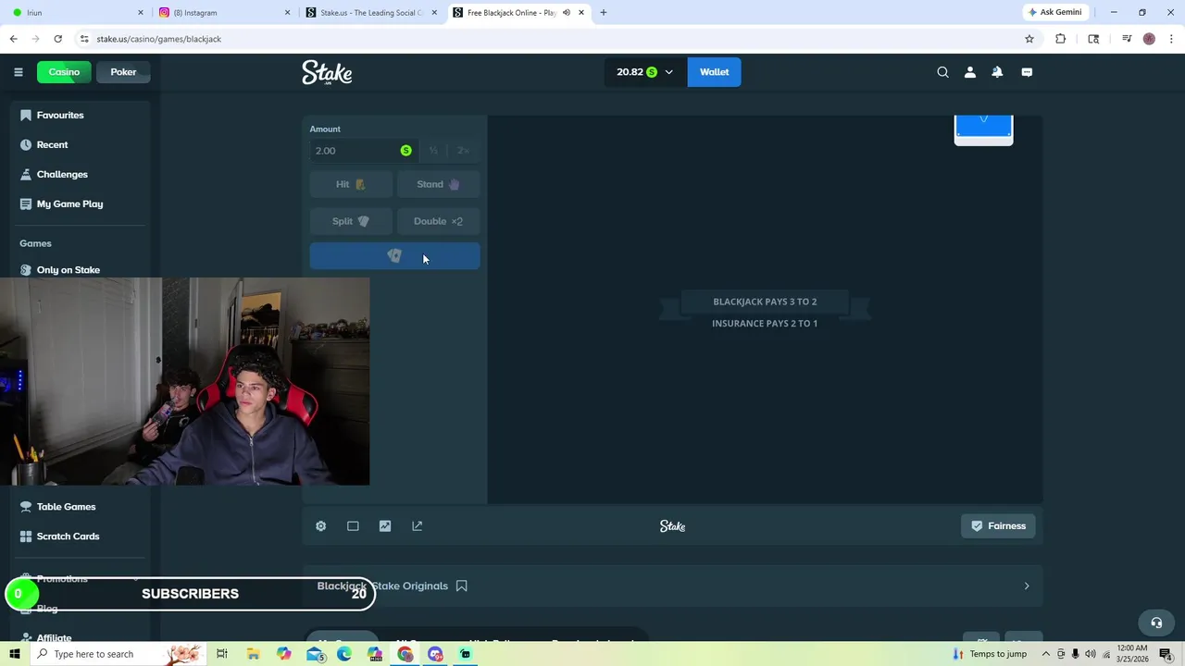Viewport: 1185px width, 666px height.
Task: Switch to the Iriun browser tab
Action: [79, 12]
